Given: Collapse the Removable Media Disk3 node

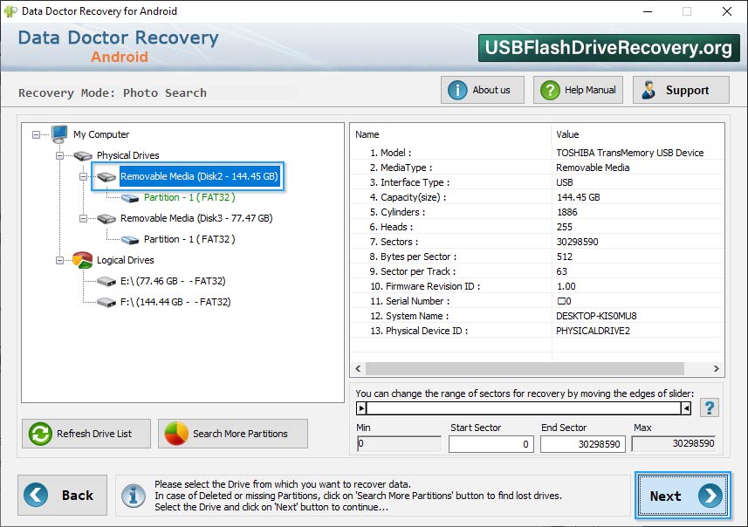Looking at the screenshot, I should click(x=83, y=218).
